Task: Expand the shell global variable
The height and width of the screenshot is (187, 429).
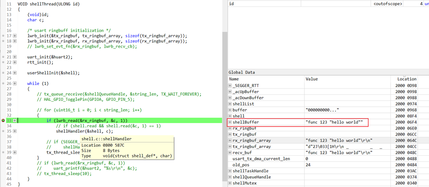Action: point(230,116)
